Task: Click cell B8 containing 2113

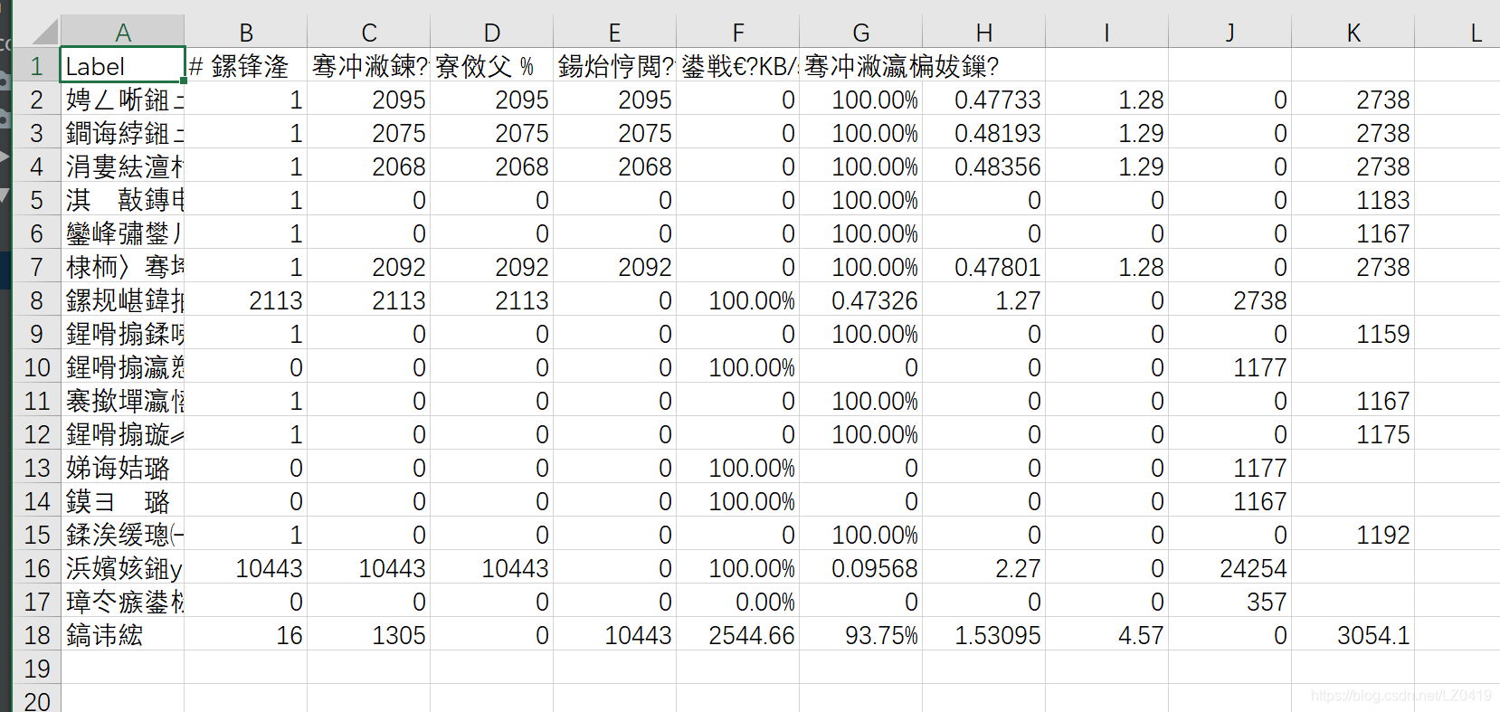Action: [246, 300]
